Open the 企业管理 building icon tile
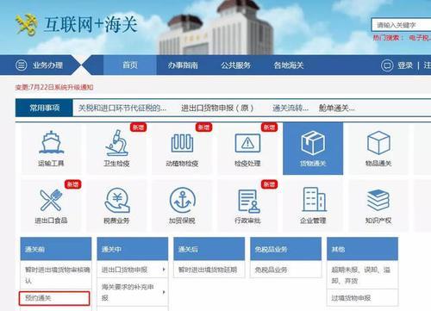This screenshot has width=431, height=311. 313,205
